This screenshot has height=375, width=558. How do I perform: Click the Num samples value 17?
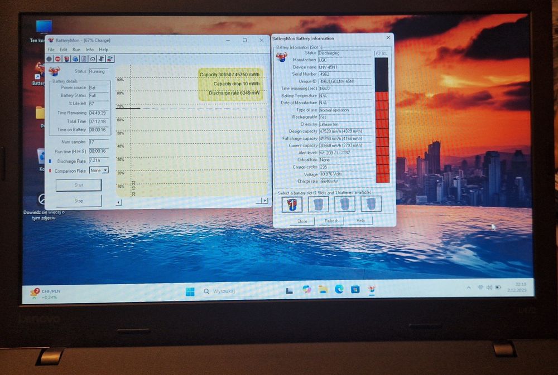tap(99, 142)
